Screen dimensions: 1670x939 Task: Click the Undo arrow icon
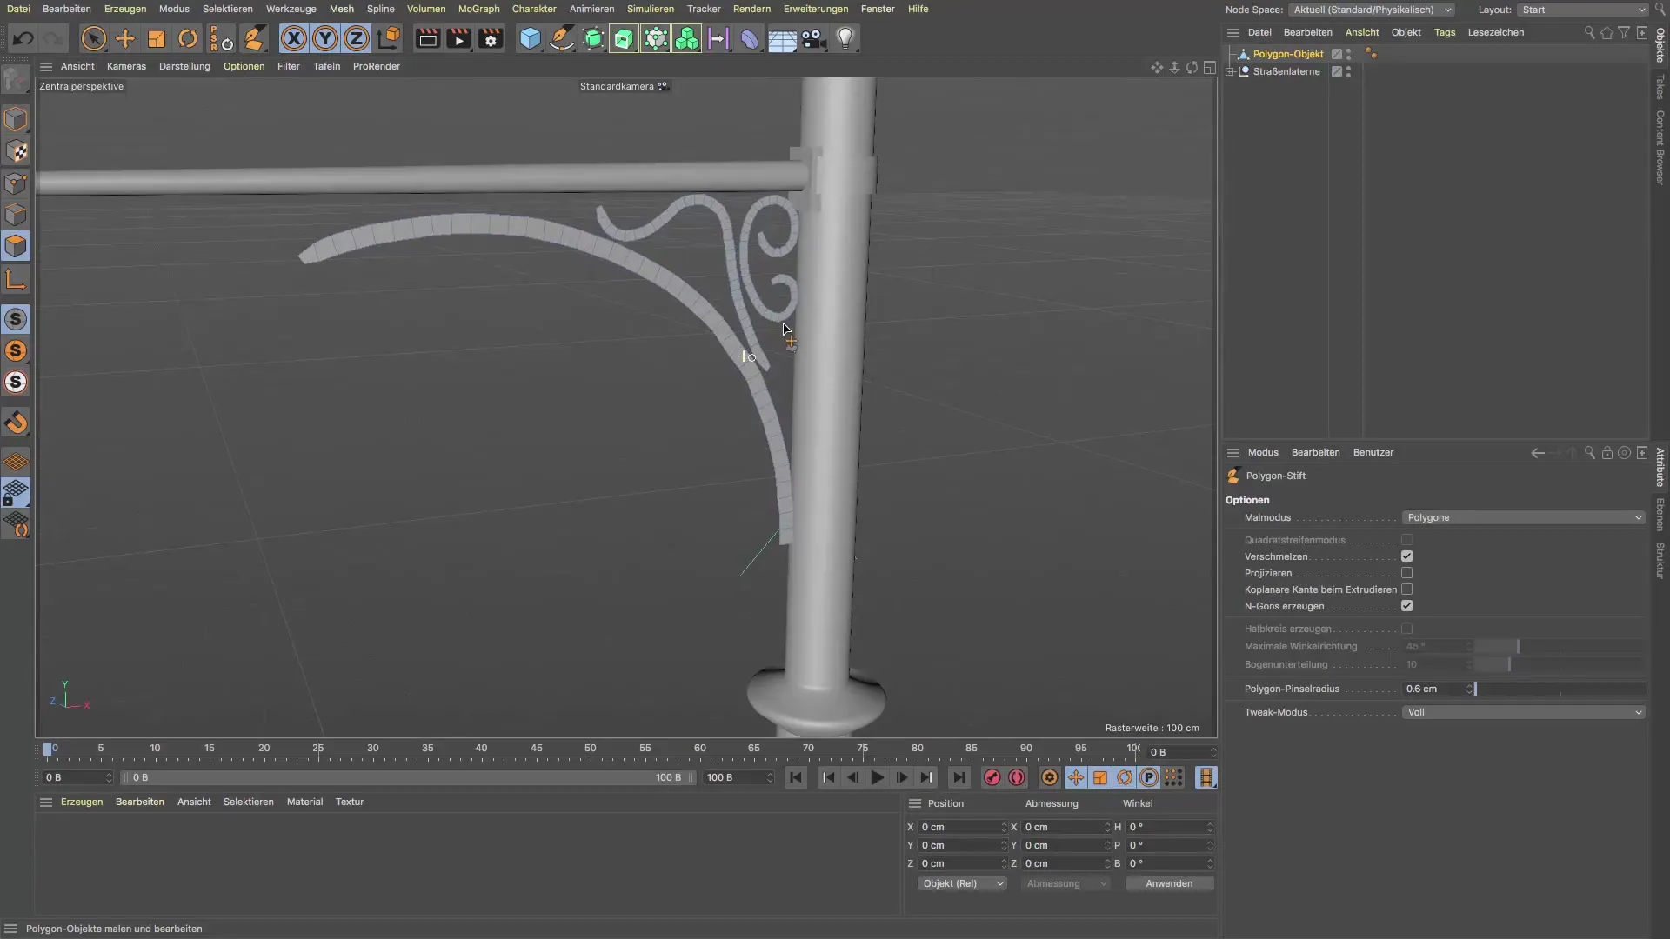[23, 38]
